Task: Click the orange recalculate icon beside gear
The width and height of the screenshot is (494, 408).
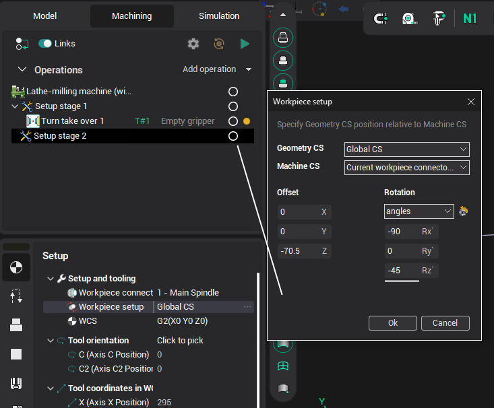Action: click(x=219, y=44)
